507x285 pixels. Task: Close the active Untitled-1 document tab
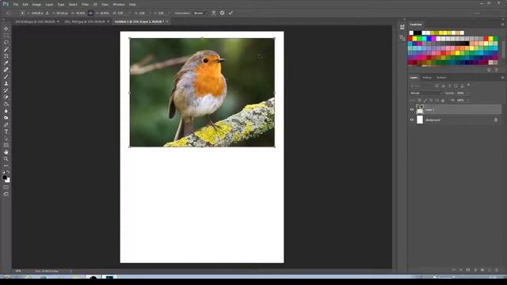coord(167,21)
